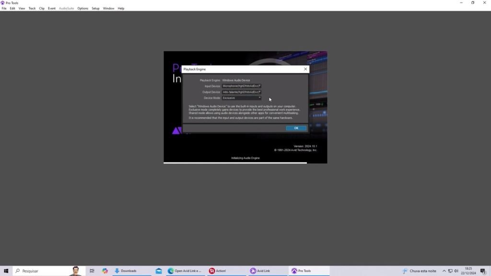Image resolution: width=491 pixels, height=276 pixels.
Task: Close the Playback Engine dialog
Action: [305, 69]
